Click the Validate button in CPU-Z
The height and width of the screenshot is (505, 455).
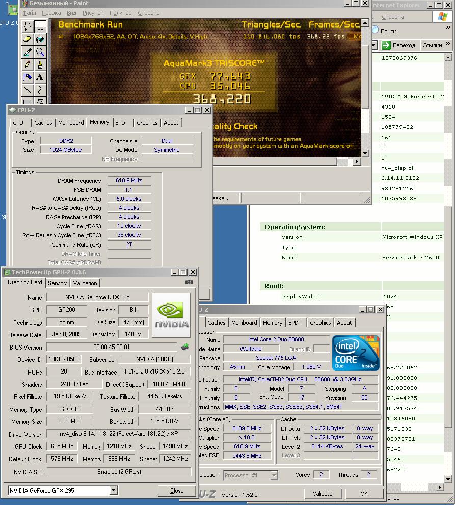[323, 494]
